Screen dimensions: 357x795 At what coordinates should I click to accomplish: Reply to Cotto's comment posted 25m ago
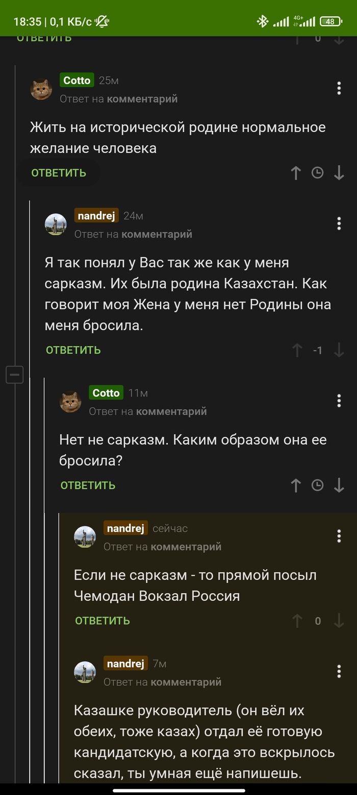pyautogui.click(x=59, y=173)
